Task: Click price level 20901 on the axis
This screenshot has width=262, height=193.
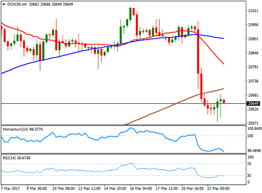Action: tap(253, 39)
